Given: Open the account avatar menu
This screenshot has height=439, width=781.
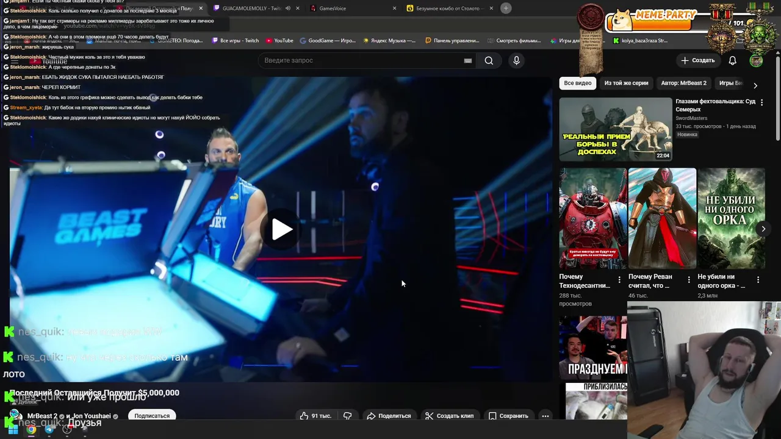Looking at the screenshot, I should coord(756,60).
